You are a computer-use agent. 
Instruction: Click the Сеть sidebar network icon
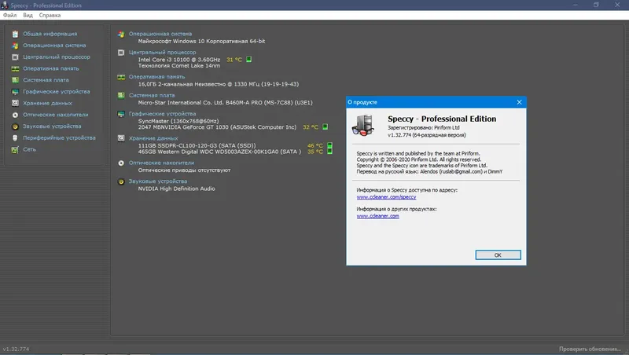tap(15, 149)
